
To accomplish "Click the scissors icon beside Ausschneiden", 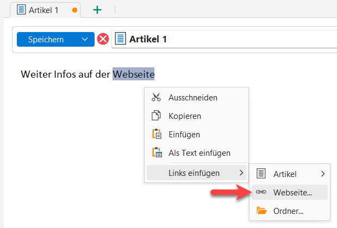I will [x=157, y=98].
